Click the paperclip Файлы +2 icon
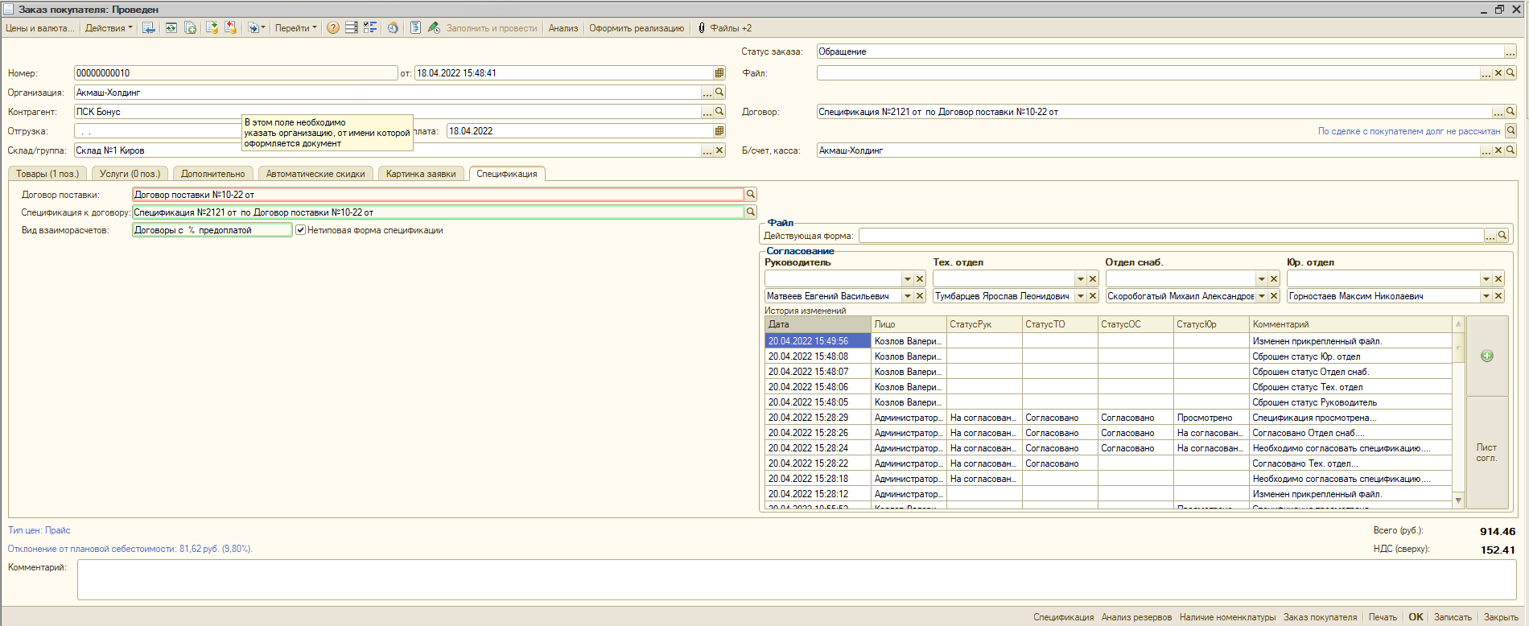The width and height of the screenshot is (1529, 626). click(702, 28)
